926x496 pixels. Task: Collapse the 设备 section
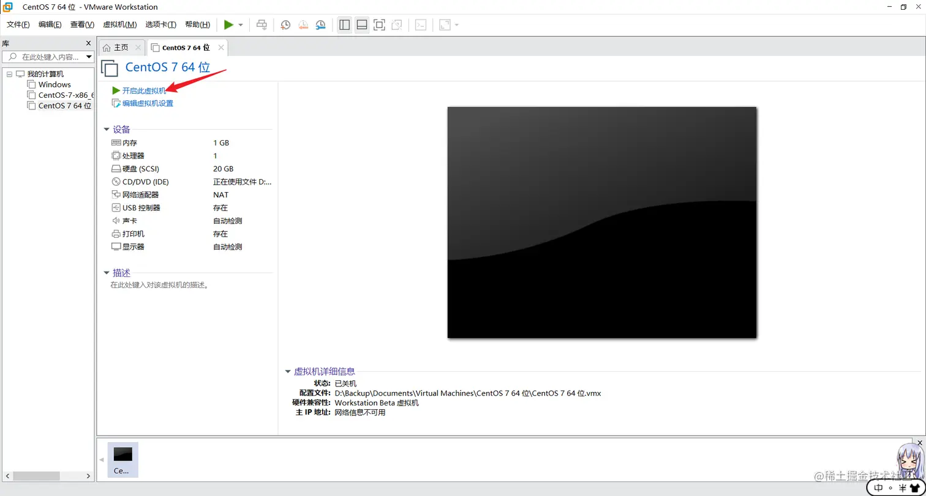tap(107, 130)
